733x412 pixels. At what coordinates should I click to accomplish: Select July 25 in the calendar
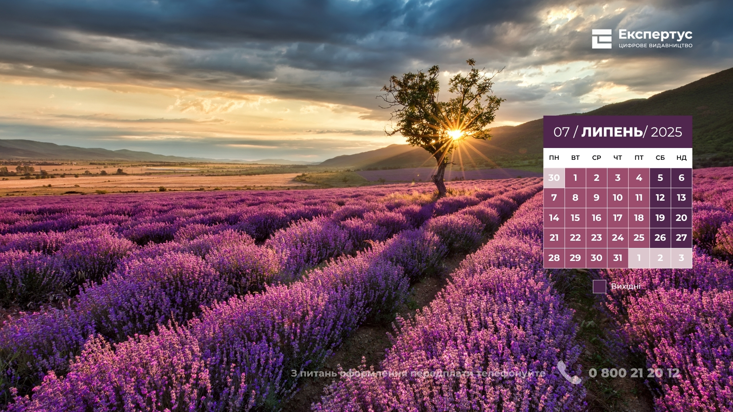[639, 238]
